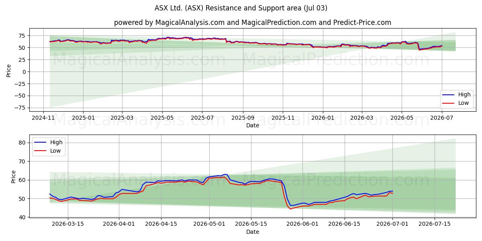Image resolution: width=482 pixels, height=241 pixels.
Task: Click the '60' tick on the bottom price axis
Action: (x=22, y=180)
